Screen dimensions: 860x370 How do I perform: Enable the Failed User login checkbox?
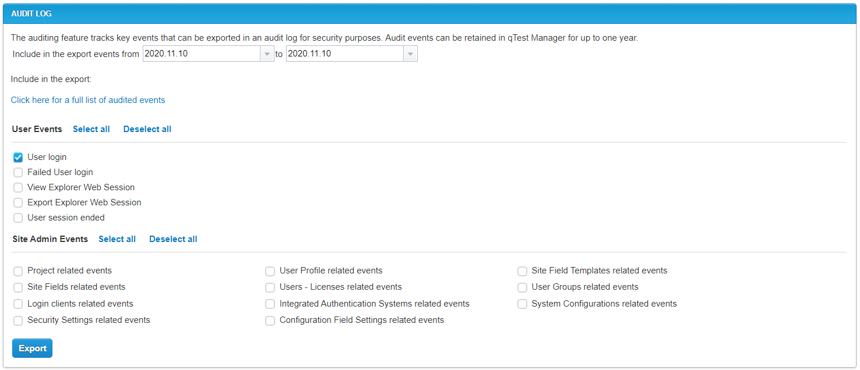tap(17, 172)
